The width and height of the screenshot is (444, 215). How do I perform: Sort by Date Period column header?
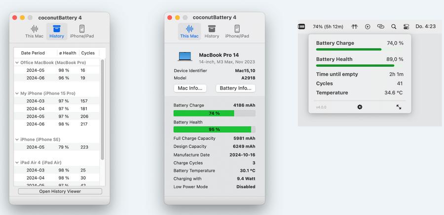33,53
